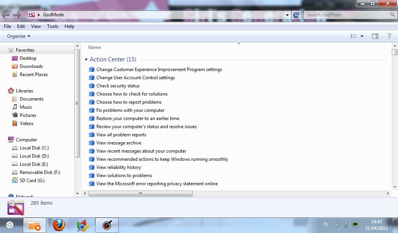The width and height of the screenshot is (398, 233).
Task: Click horizontal scrollbar right arrow
Action: [x=388, y=193]
